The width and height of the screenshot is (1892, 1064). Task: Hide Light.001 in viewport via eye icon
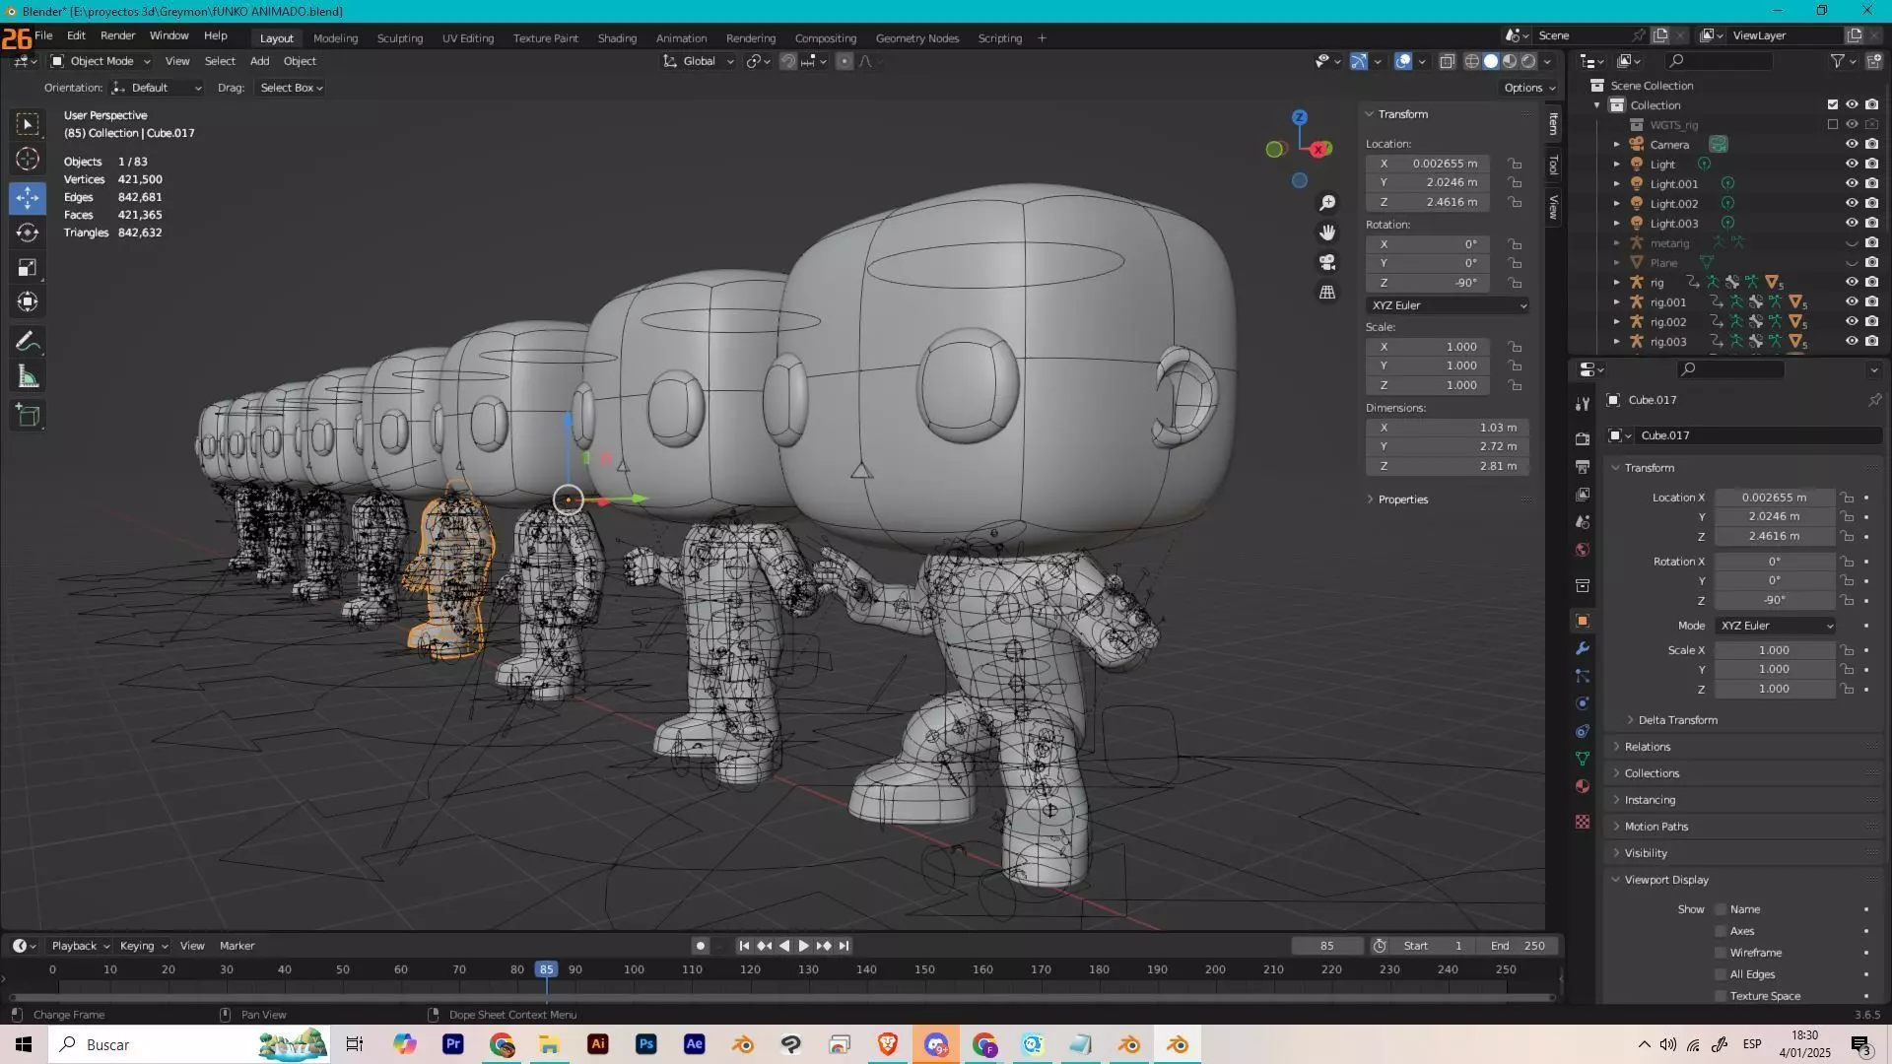tap(1852, 183)
